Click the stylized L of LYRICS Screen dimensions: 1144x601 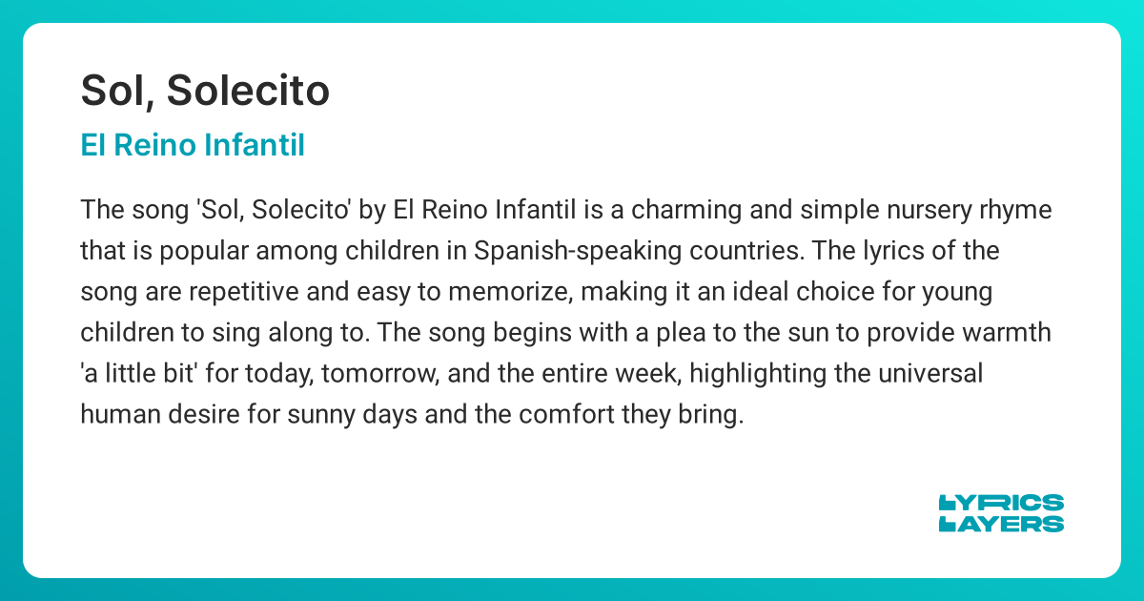coord(947,503)
